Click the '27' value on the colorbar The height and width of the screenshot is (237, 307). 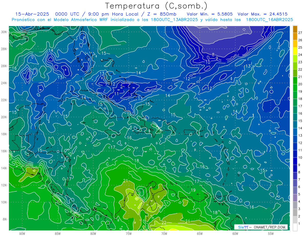300,32
